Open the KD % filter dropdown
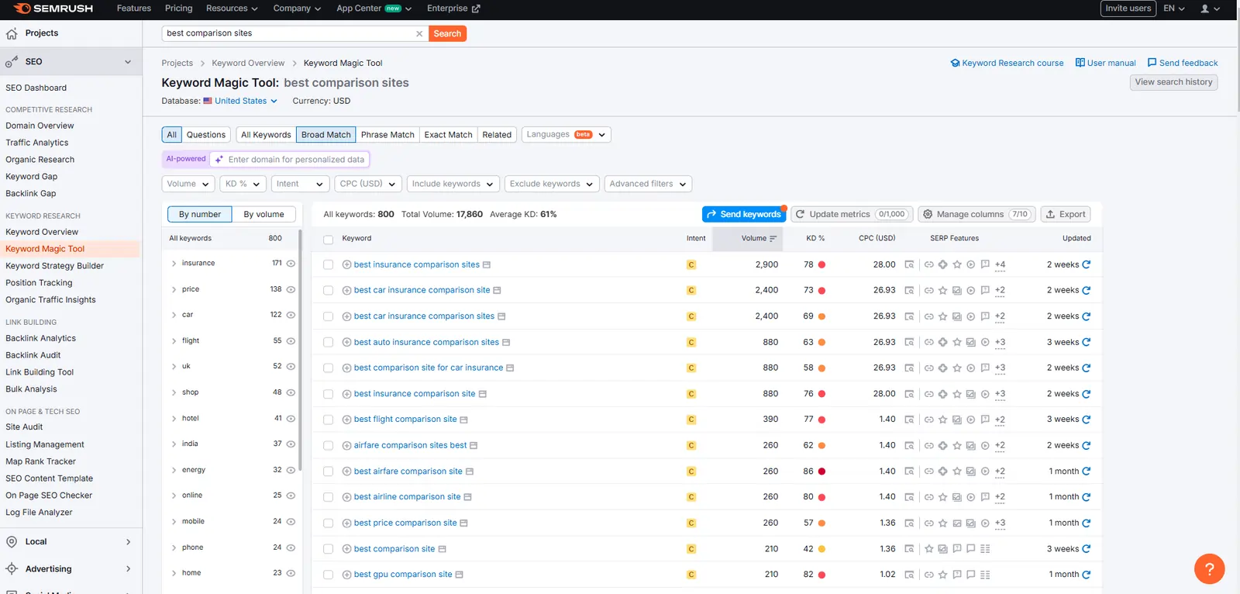This screenshot has width=1240, height=594. coord(243,184)
